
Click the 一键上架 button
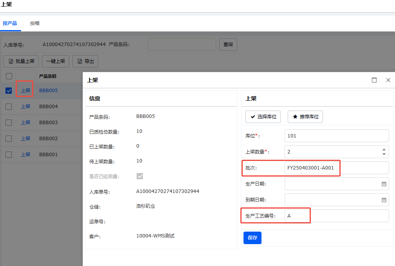coord(56,61)
